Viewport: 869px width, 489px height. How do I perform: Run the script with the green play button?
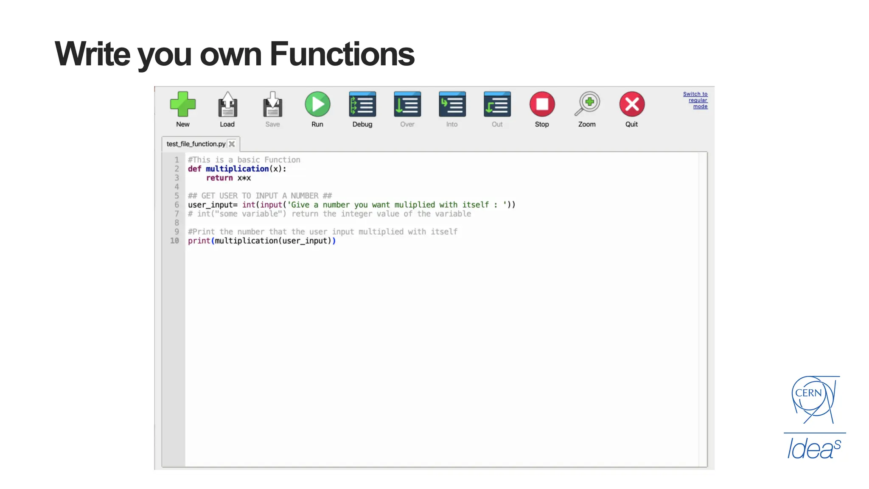coord(317,104)
